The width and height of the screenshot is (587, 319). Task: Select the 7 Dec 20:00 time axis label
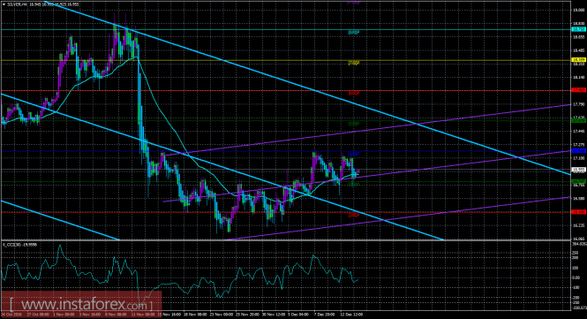(x=325, y=315)
